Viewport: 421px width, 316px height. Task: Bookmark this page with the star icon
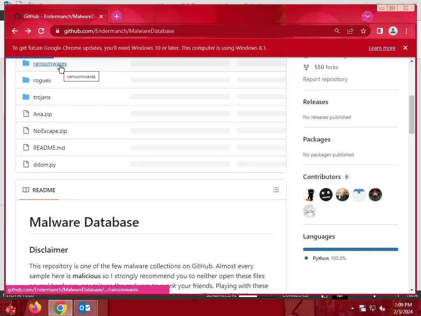(x=363, y=31)
